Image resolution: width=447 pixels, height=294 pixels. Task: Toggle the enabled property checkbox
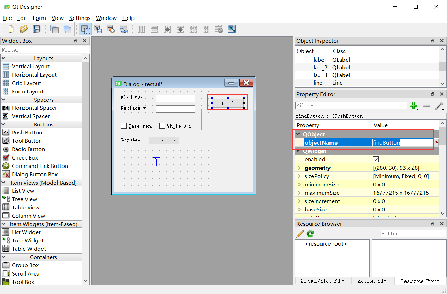[x=376, y=159]
